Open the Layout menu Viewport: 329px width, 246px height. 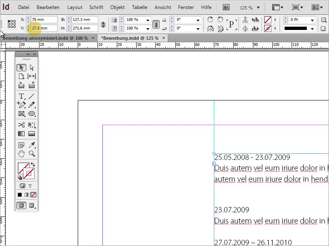click(x=75, y=7)
